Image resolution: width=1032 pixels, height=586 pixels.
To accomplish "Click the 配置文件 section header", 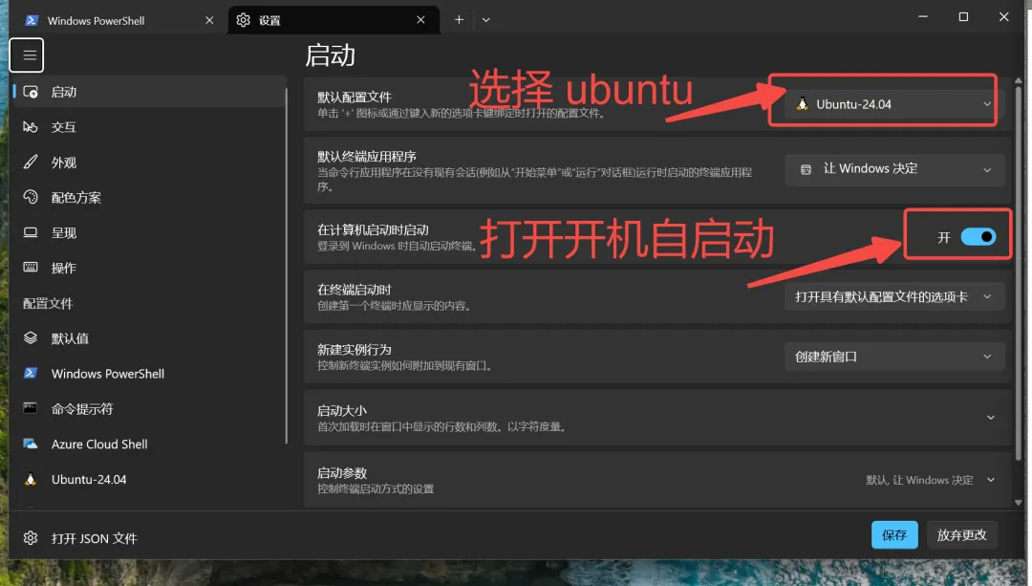I will 48,303.
